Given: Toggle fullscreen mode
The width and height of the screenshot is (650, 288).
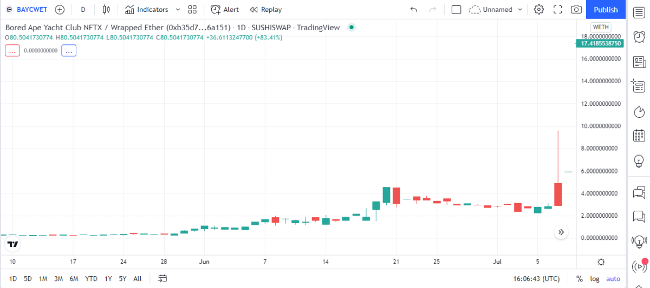Looking at the screenshot, I should pos(557,9).
